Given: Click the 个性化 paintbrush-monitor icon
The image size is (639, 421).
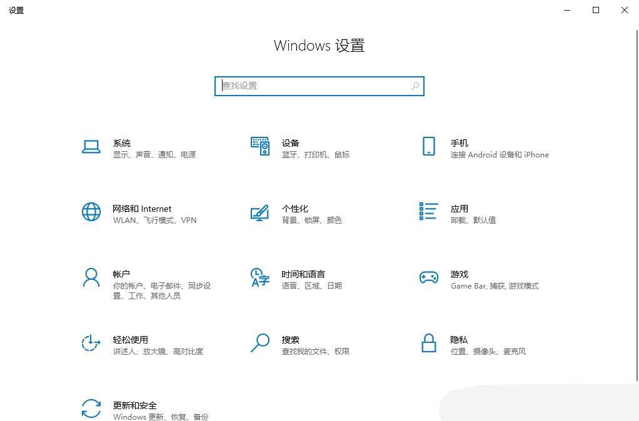Looking at the screenshot, I should [x=259, y=212].
